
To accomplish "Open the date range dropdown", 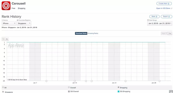I will [159, 23].
